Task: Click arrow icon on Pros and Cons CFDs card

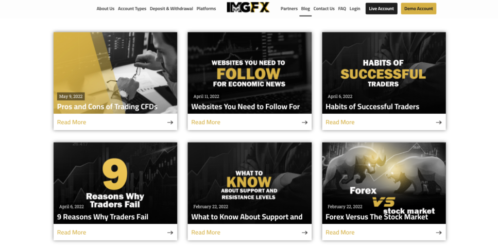Action: tap(170, 122)
